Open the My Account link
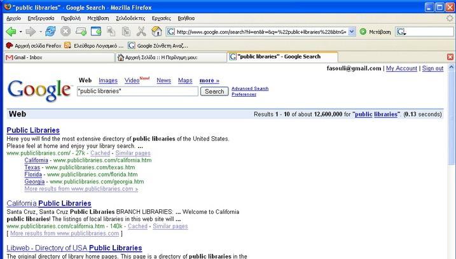This screenshot has height=259, width=456. pos(401,68)
